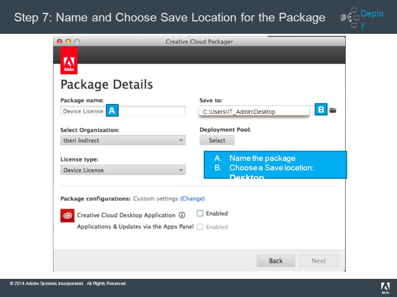397x297 pixels.
Task: Click the Custom settings text
Action: point(156,198)
